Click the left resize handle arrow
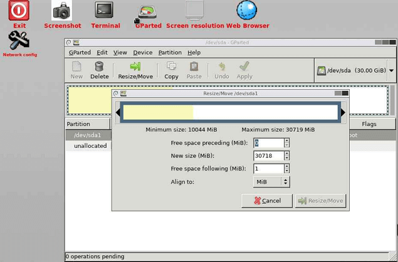The height and width of the screenshot is (262, 398). point(118,113)
